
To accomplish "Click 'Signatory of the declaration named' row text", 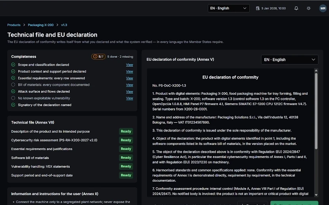I will tap(44, 105).
